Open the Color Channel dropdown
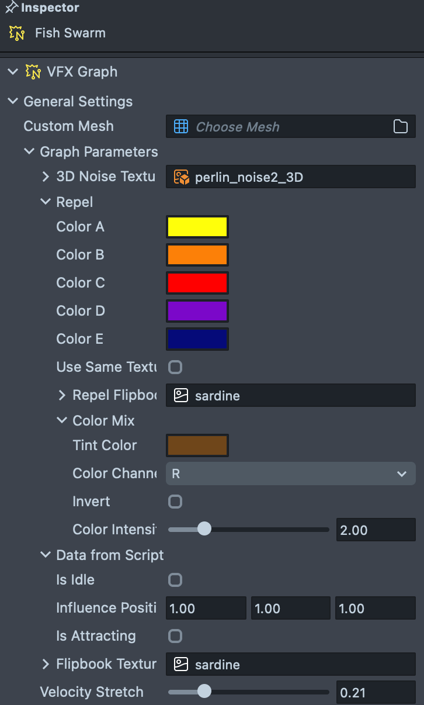The width and height of the screenshot is (424, 705). [290, 474]
